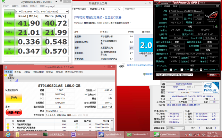This screenshot has height=138, width=222.
Task: Open the address bar history dropdown arrow
Action: click(x=115, y=9)
